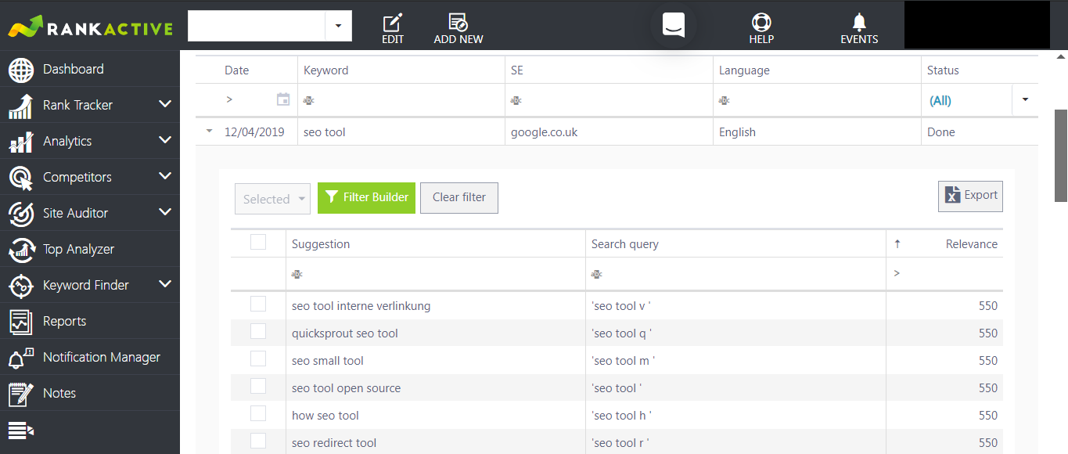
Task: Click the 'seo tool' keyword cell
Action: [x=401, y=132]
